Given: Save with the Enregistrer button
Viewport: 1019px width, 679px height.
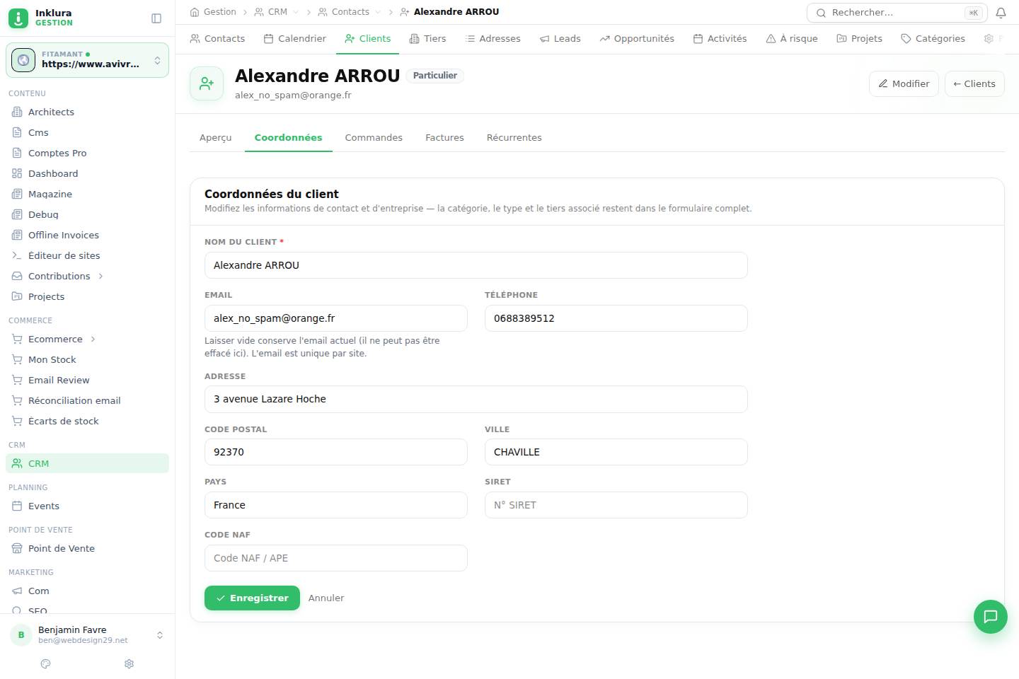Looking at the screenshot, I should click(252, 598).
